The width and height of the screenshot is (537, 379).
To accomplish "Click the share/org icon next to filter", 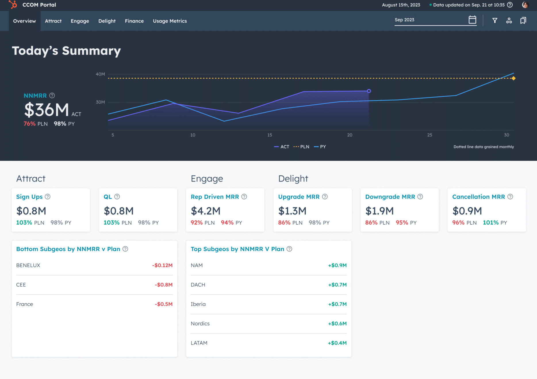I will [509, 20].
